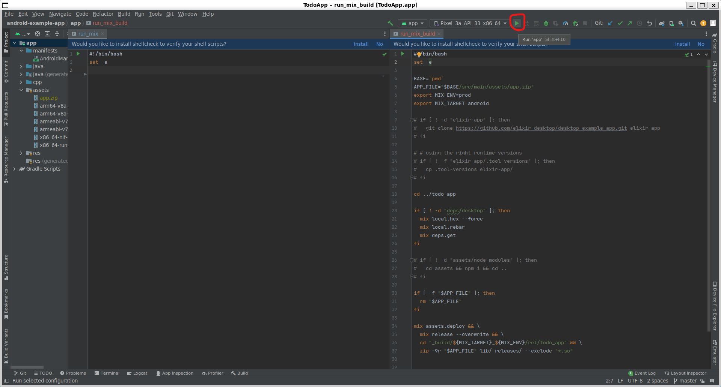The height and width of the screenshot is (387, 721).
Task: Toggle the Emulator tool window
Action: point(715,352)
